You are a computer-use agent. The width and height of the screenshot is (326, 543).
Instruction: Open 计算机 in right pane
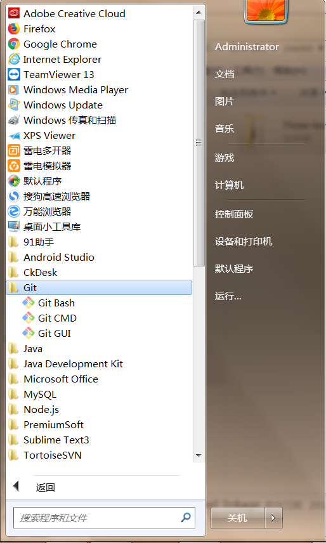[229, 185]
